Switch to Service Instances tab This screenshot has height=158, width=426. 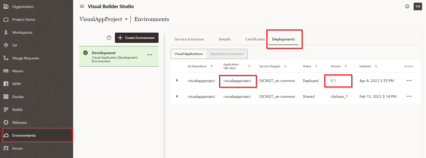click(189, 39)
